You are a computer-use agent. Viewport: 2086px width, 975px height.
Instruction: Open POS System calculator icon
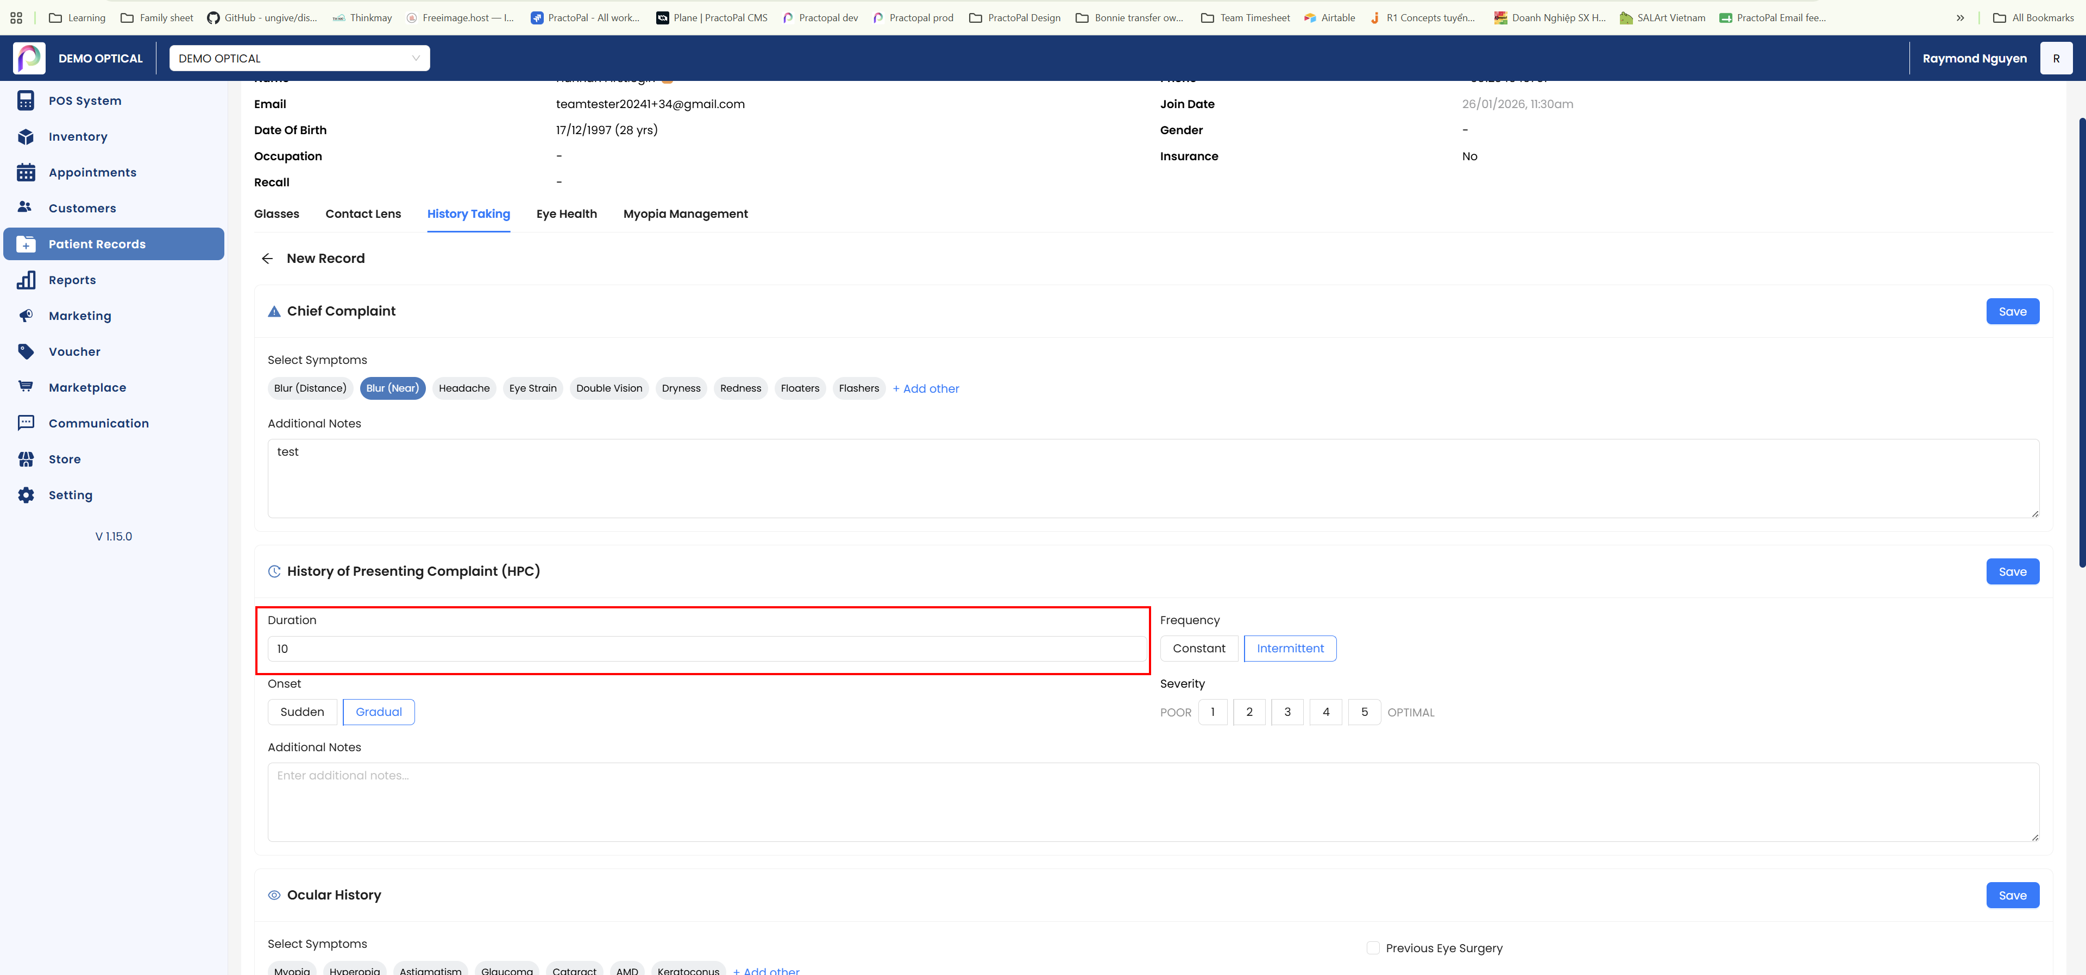point(26,100)
